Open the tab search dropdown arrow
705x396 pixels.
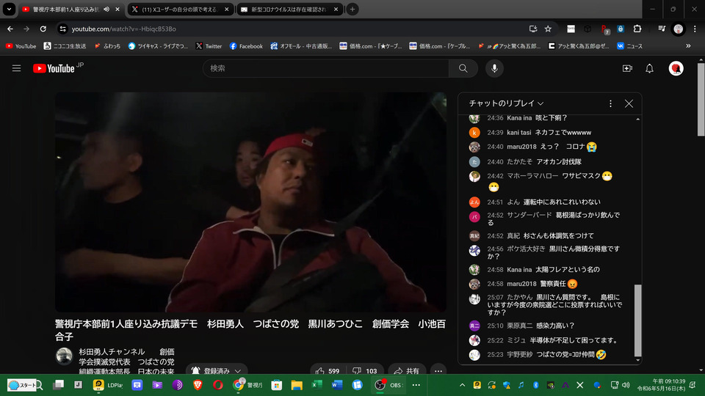click(x=9, y=9)
